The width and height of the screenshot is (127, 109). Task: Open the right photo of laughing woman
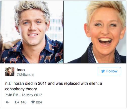coord(95,32)
